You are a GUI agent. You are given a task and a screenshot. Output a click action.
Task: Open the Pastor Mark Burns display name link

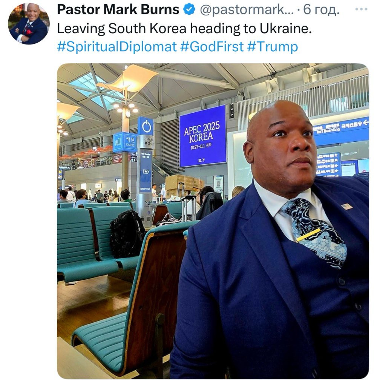click(118, 10)
